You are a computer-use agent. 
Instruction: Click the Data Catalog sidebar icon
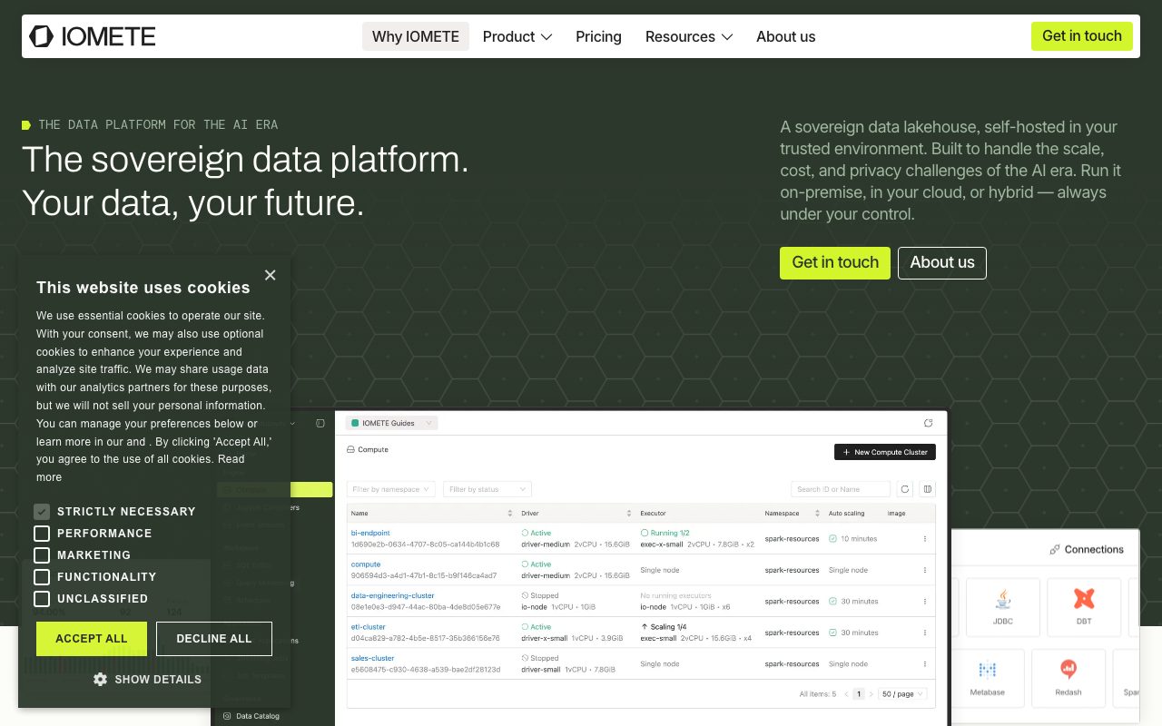click(x=228, y=716)
